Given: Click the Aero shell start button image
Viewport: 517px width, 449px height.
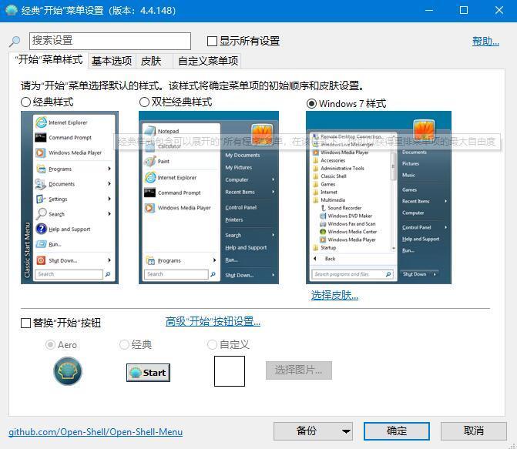Looking at the screenshot, I should (68, 372).
